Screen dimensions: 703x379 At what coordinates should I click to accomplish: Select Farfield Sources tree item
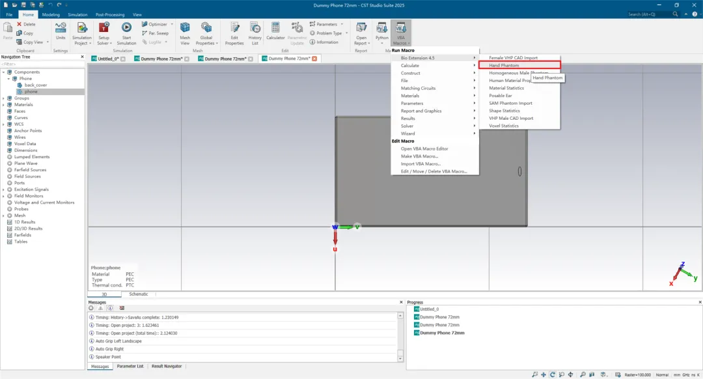click(x=30, y=170)
